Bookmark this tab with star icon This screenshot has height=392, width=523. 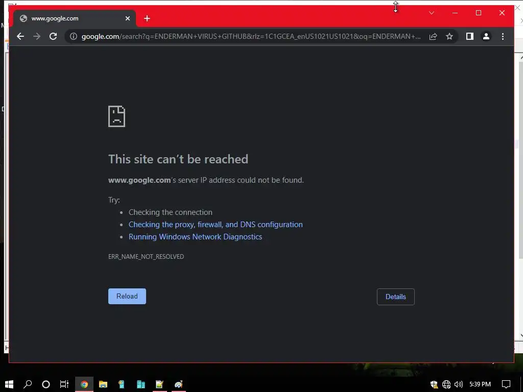point(449,36)
